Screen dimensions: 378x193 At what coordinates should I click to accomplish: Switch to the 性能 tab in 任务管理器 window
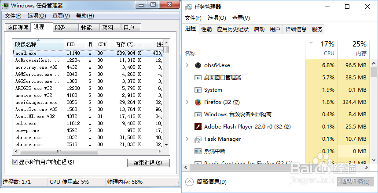click(206, 29)
